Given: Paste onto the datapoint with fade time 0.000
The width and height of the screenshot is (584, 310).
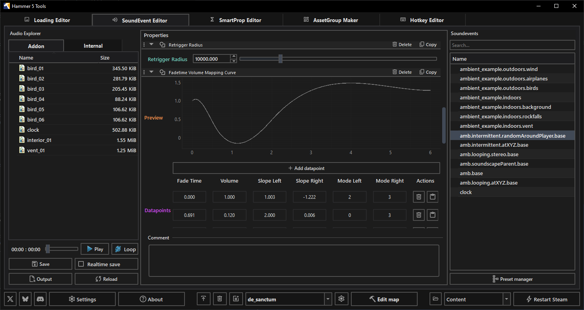Looking at the screenshot, I should (433, 197).
